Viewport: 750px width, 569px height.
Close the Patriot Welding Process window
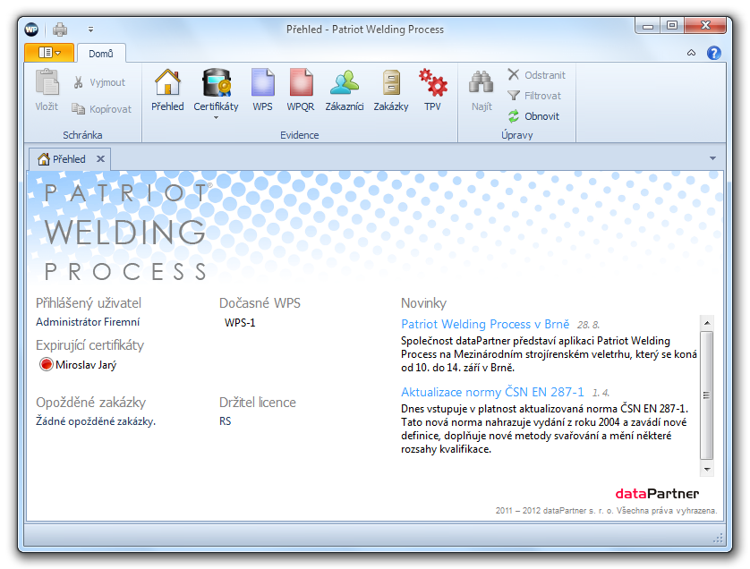pos(705,26)
